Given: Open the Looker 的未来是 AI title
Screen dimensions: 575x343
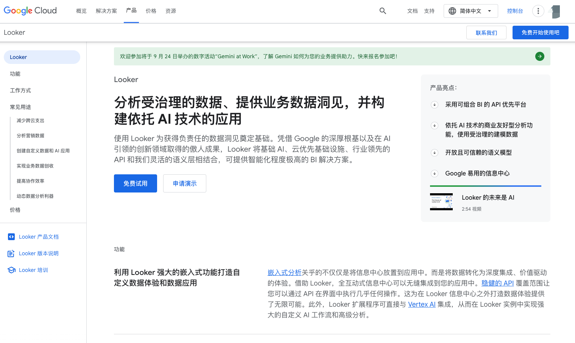Looking at the screenshot, I should [488, 197].
